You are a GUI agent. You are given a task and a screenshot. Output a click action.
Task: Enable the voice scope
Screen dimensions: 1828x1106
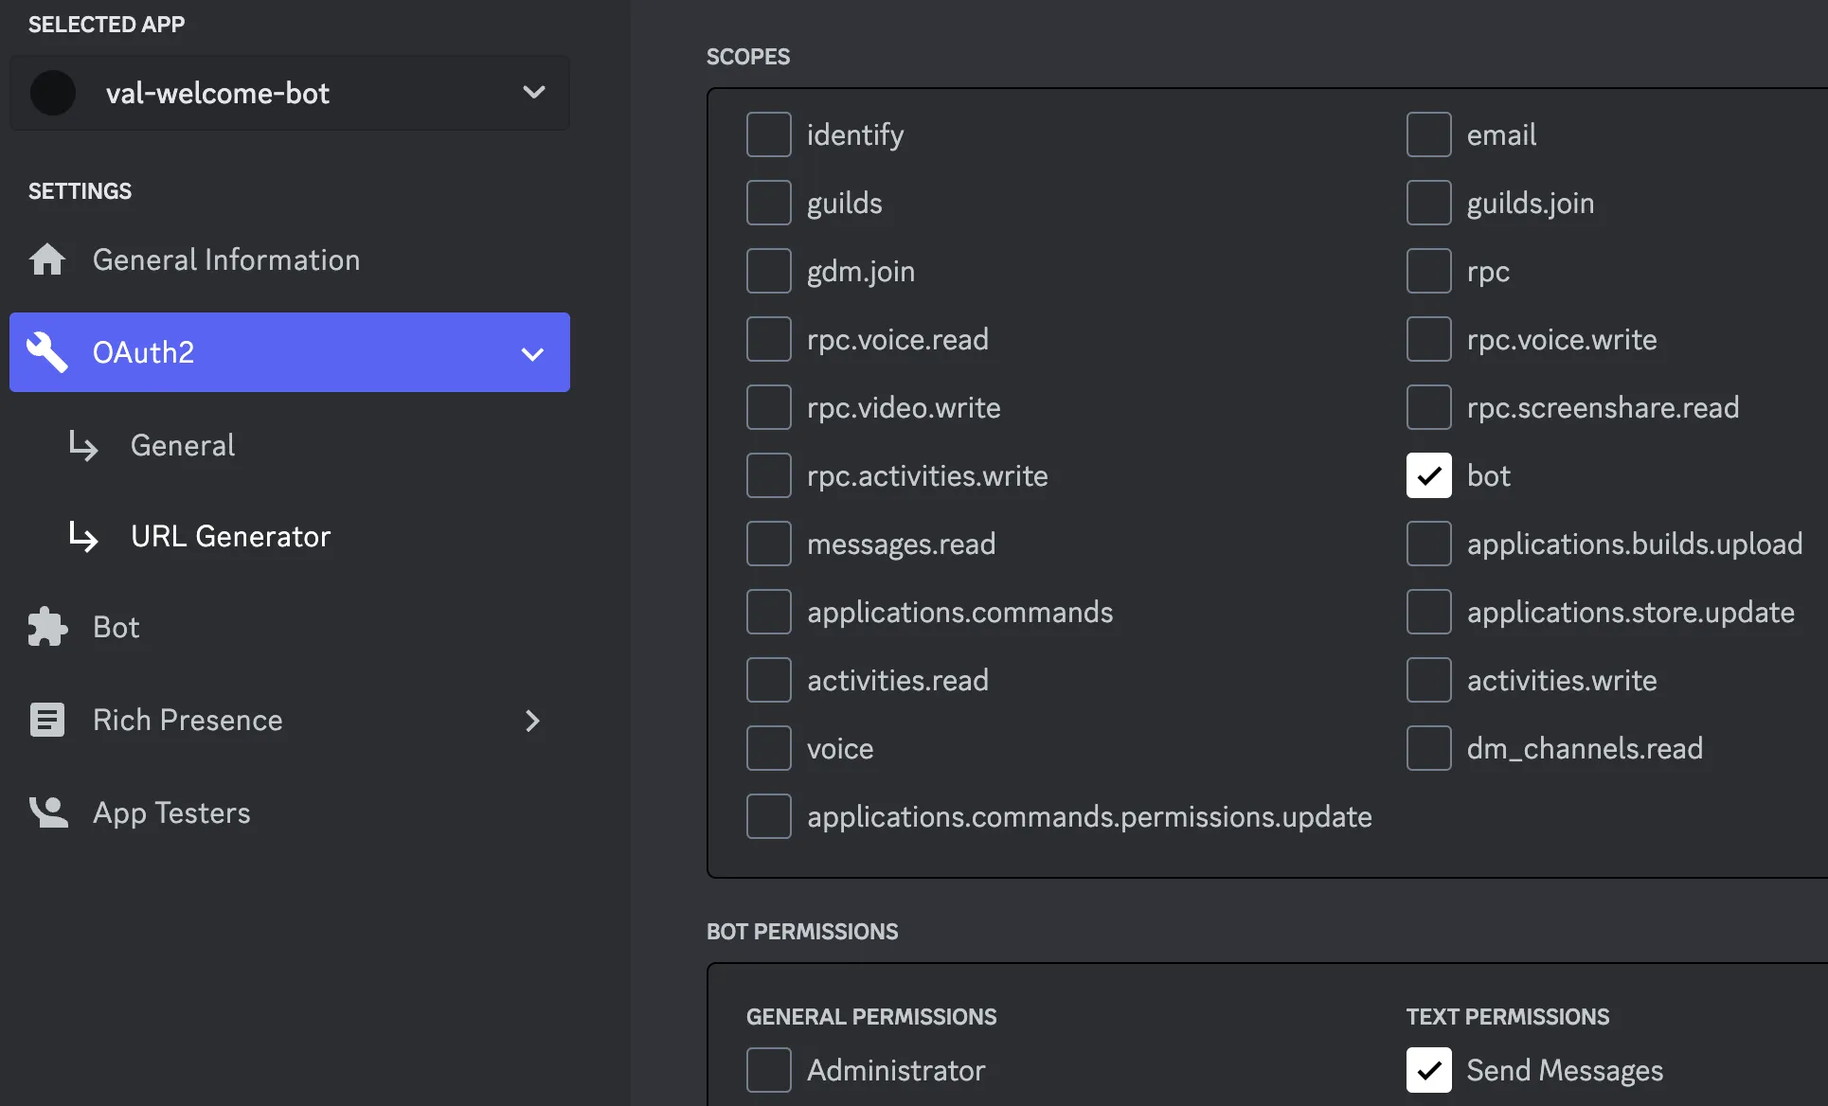(x=768, y=747)
